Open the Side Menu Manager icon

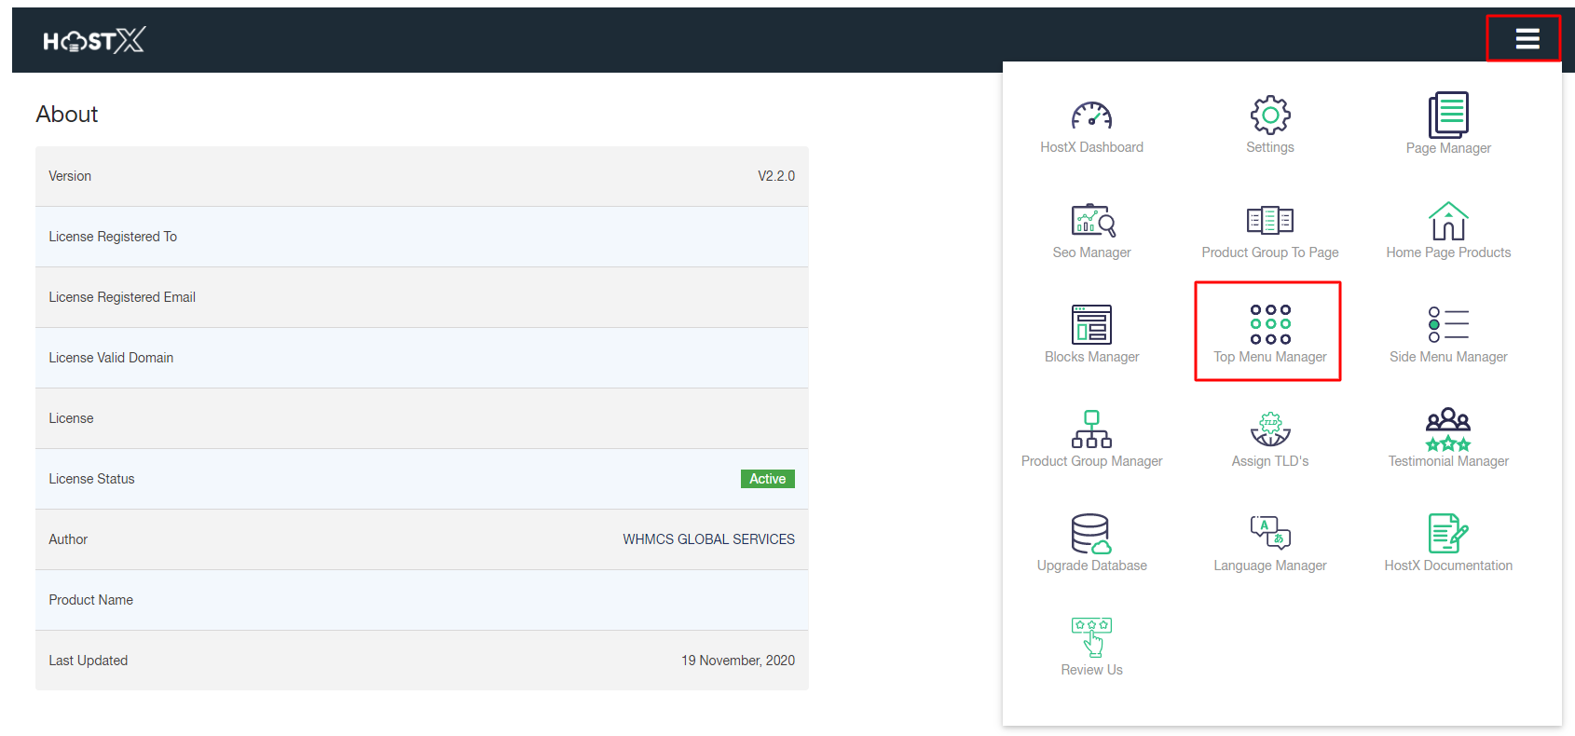click(x=1448, y=325)
